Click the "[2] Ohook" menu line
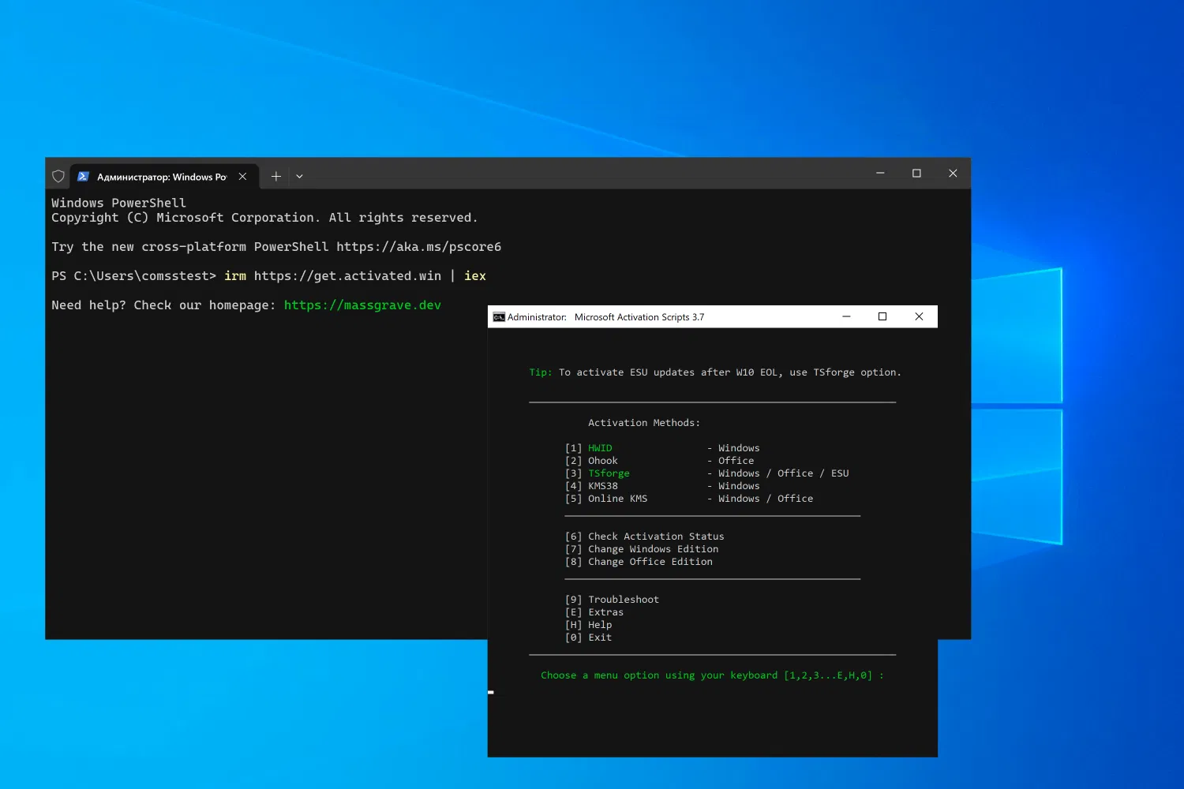Image resolution: width=1184 pixels, height=789 pixels. click(x=659, y=461)
